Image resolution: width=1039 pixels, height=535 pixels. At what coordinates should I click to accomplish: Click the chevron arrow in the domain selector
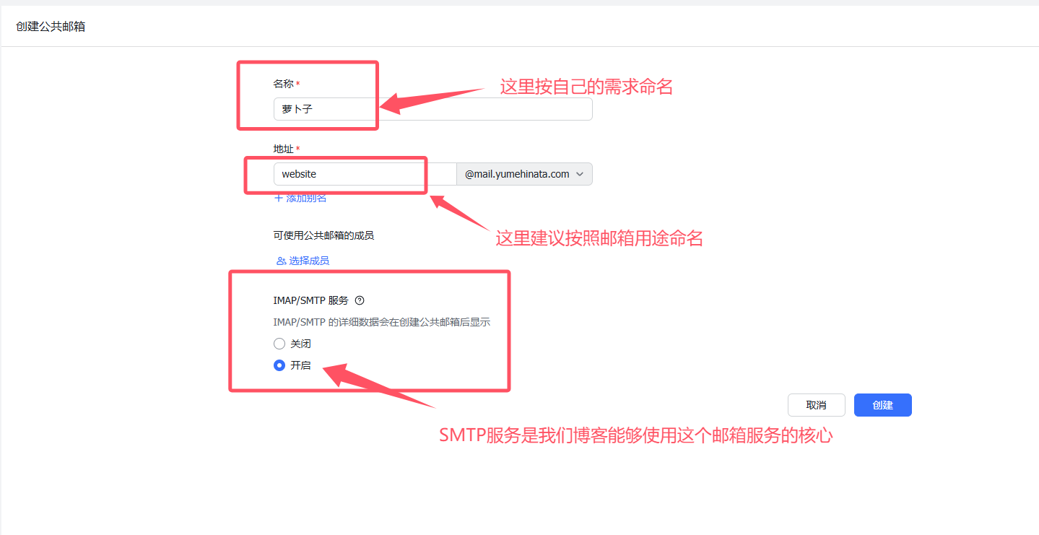coord(580,174)
